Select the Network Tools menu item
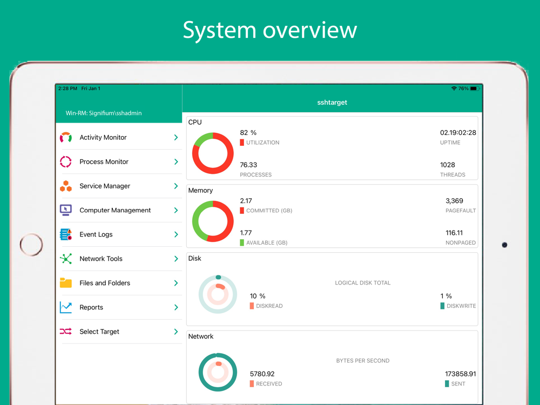 point(119,259)
